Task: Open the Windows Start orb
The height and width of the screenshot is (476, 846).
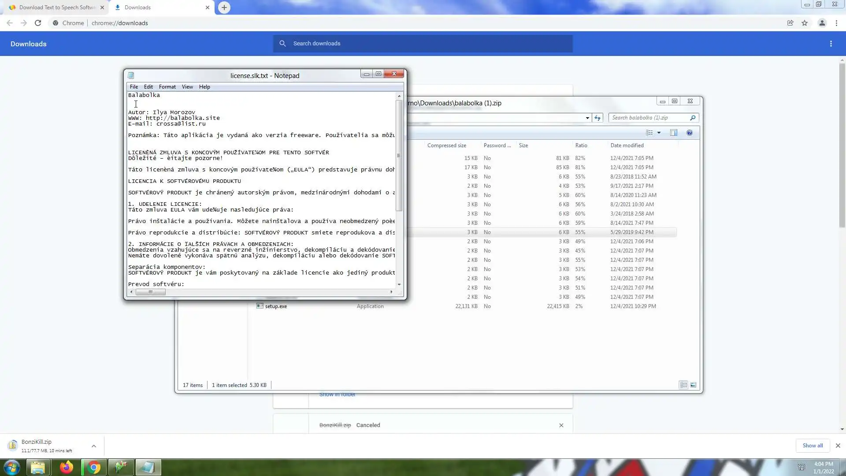Action: pyautogui.click(x=12, y=467)
